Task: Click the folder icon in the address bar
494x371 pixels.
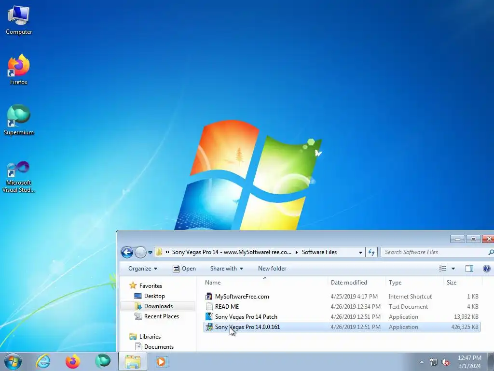Action: (159, 252)
